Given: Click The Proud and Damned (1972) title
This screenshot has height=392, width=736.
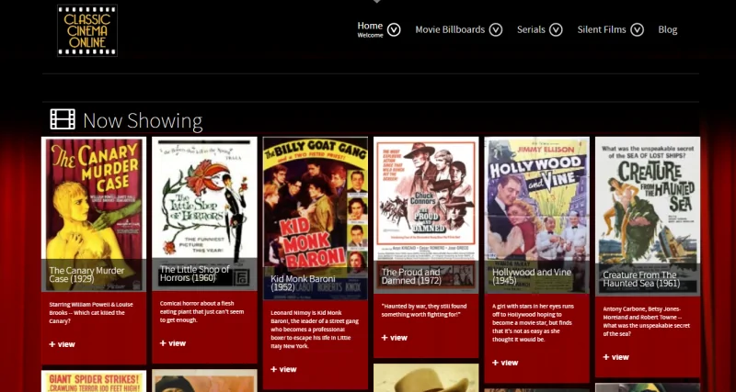Looking at the screenshot, I should pos(411,276).
